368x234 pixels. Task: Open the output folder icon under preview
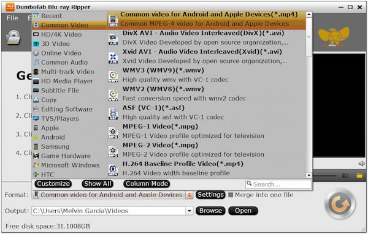(359, 176)
